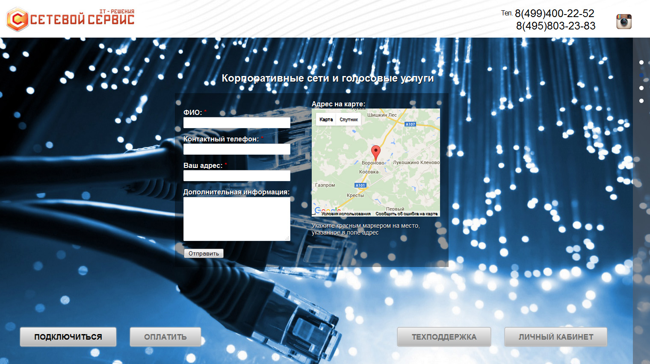Click phone number 8(499)400-22-52
This screenshot has width=650, height=364.
click(x=554, y=14)
